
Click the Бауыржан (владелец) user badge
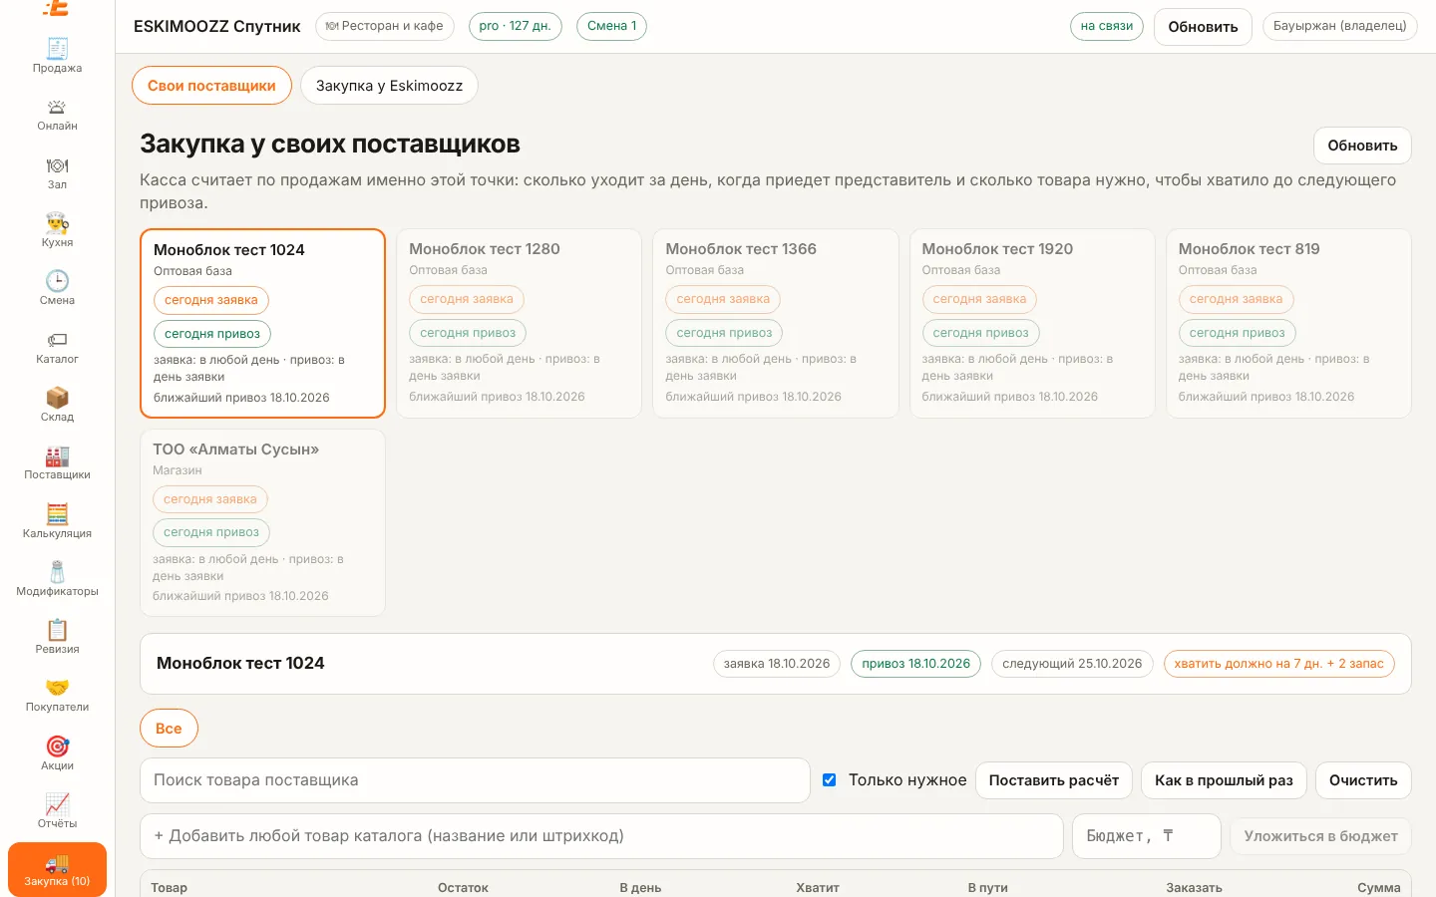(x=1339, y=26)
